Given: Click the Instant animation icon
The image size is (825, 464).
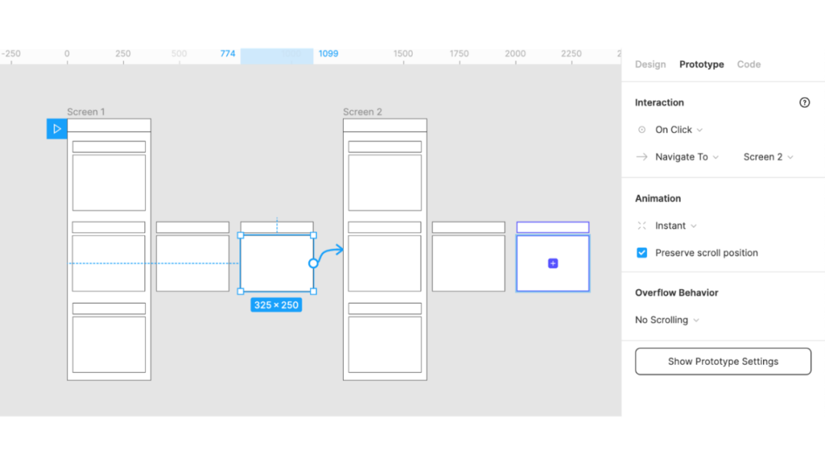Looking at the screenshot, I should pos(642,226).
